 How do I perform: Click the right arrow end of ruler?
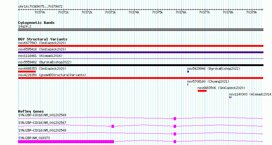pyautogui.click(x=263, y=10)
